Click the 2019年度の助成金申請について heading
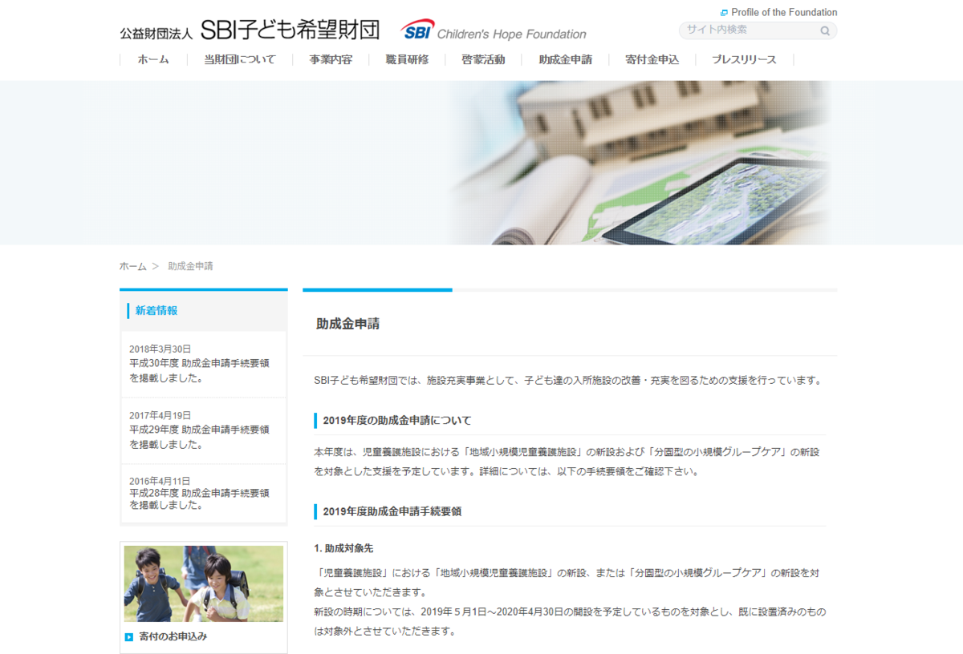Screen dimensions: 963x654 (397, 421)
